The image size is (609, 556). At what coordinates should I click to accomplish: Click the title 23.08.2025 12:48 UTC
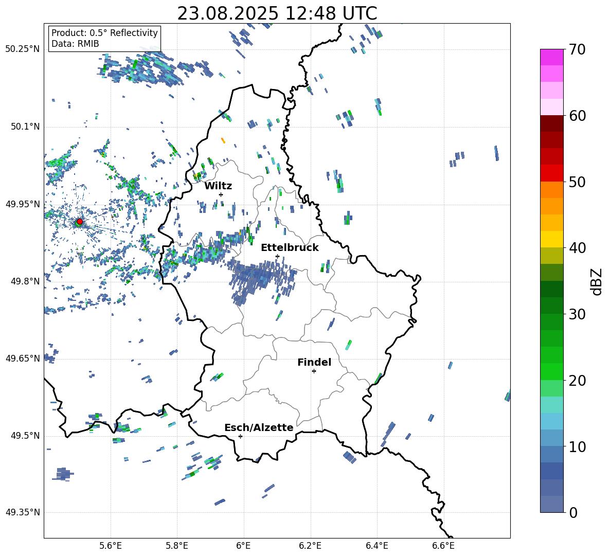pos(277,13)
